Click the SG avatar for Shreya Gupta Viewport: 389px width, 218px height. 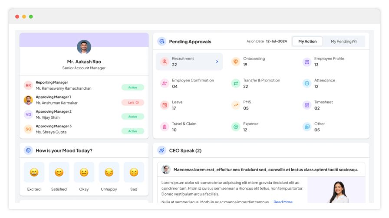(28, 129)
